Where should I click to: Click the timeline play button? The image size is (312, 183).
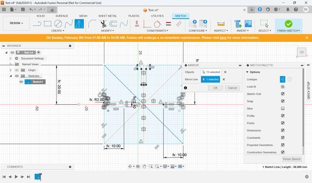[x=16, y=177]
